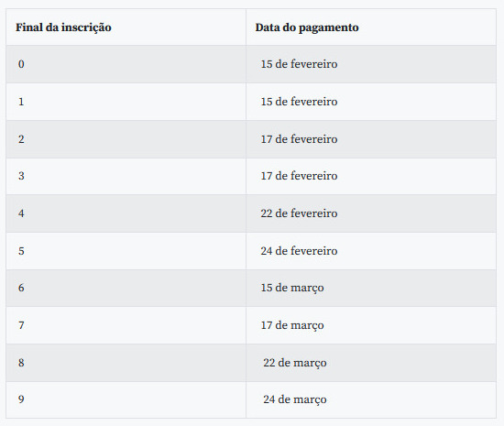The width and height of the screenshot is (504, 426).
Task: Click the 'Data do pagamento' column header
Action: pyautogui.click(x=307, y=27)
